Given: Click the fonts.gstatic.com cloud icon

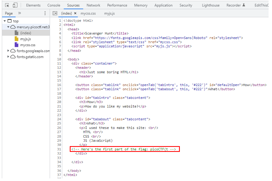Looking at the screenshot, I should click(x=13, y=57).
